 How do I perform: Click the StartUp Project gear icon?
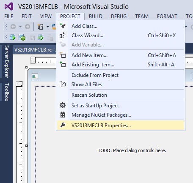pyautogui.click(x=63, y=105)
